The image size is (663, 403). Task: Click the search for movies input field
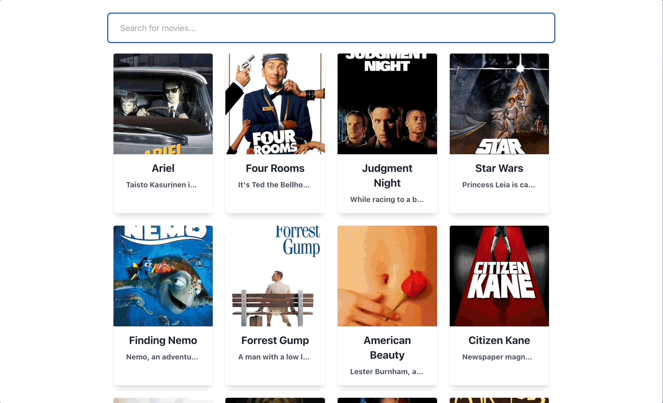click(331, 28)
